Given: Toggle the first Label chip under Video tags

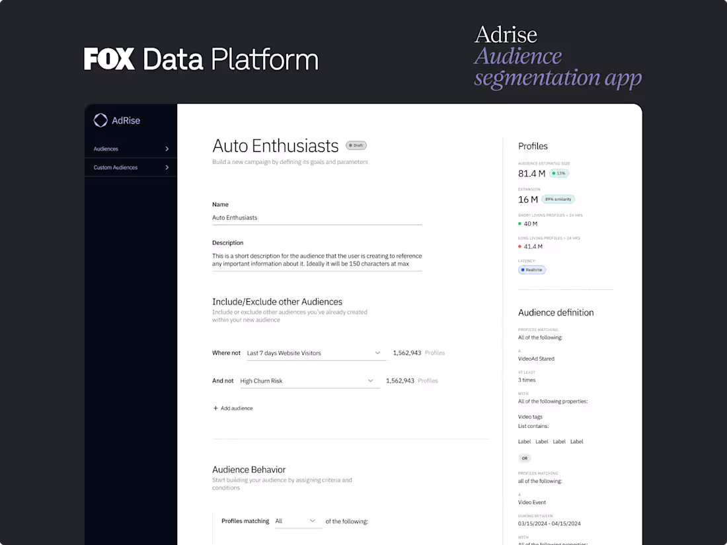Looking at the screenshot, I should pos(524,441).
